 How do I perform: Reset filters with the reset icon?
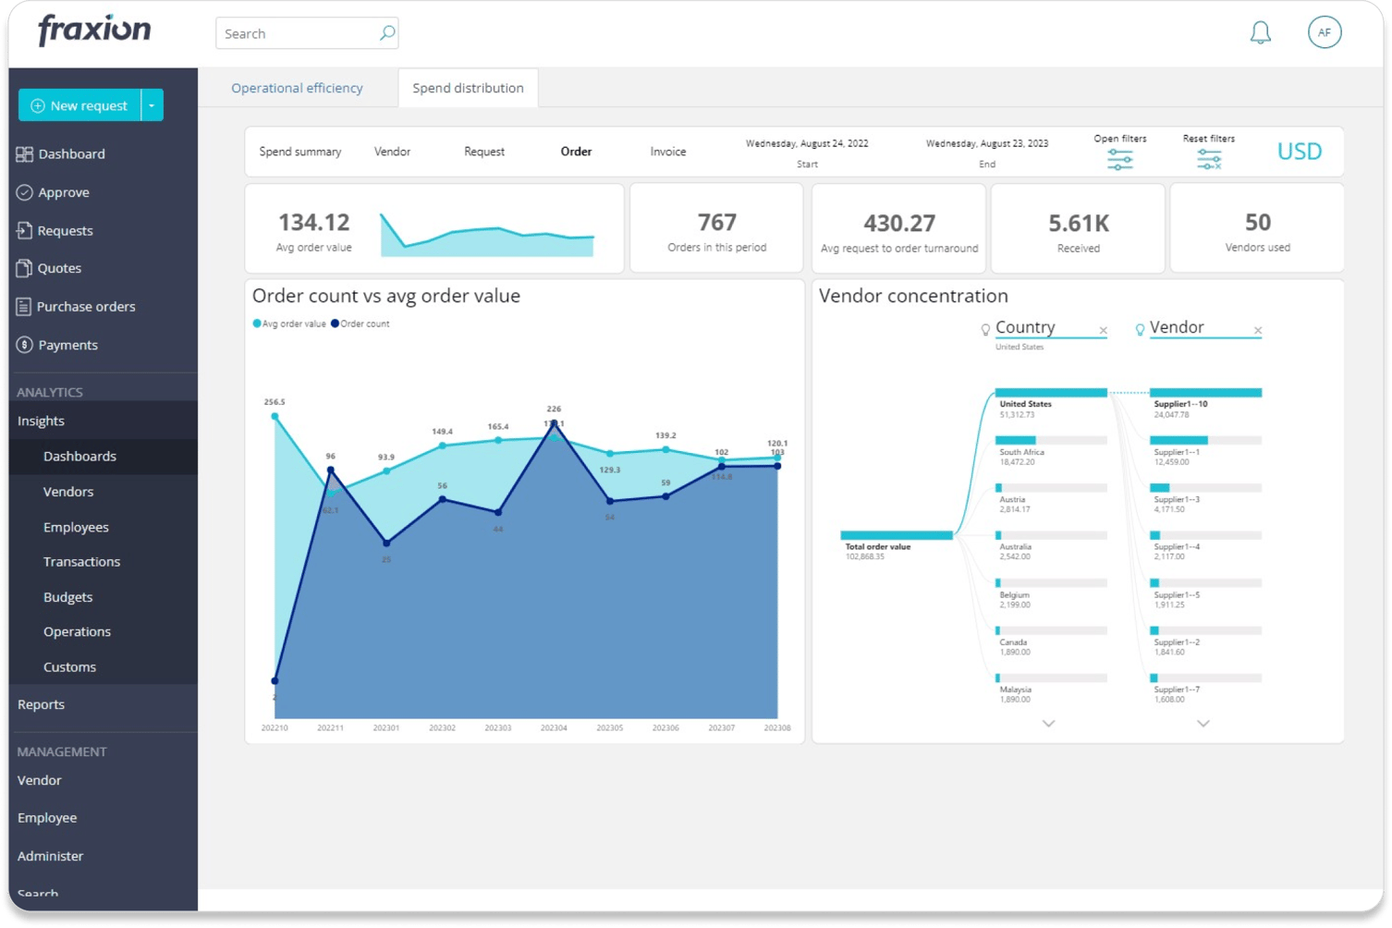tap(1207, 157)
